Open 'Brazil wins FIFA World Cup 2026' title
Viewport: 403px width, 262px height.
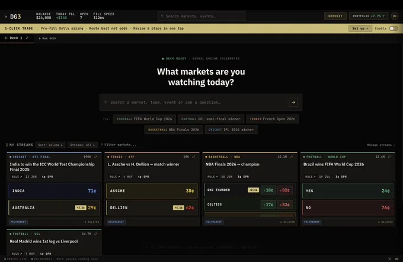coord(333,164)
